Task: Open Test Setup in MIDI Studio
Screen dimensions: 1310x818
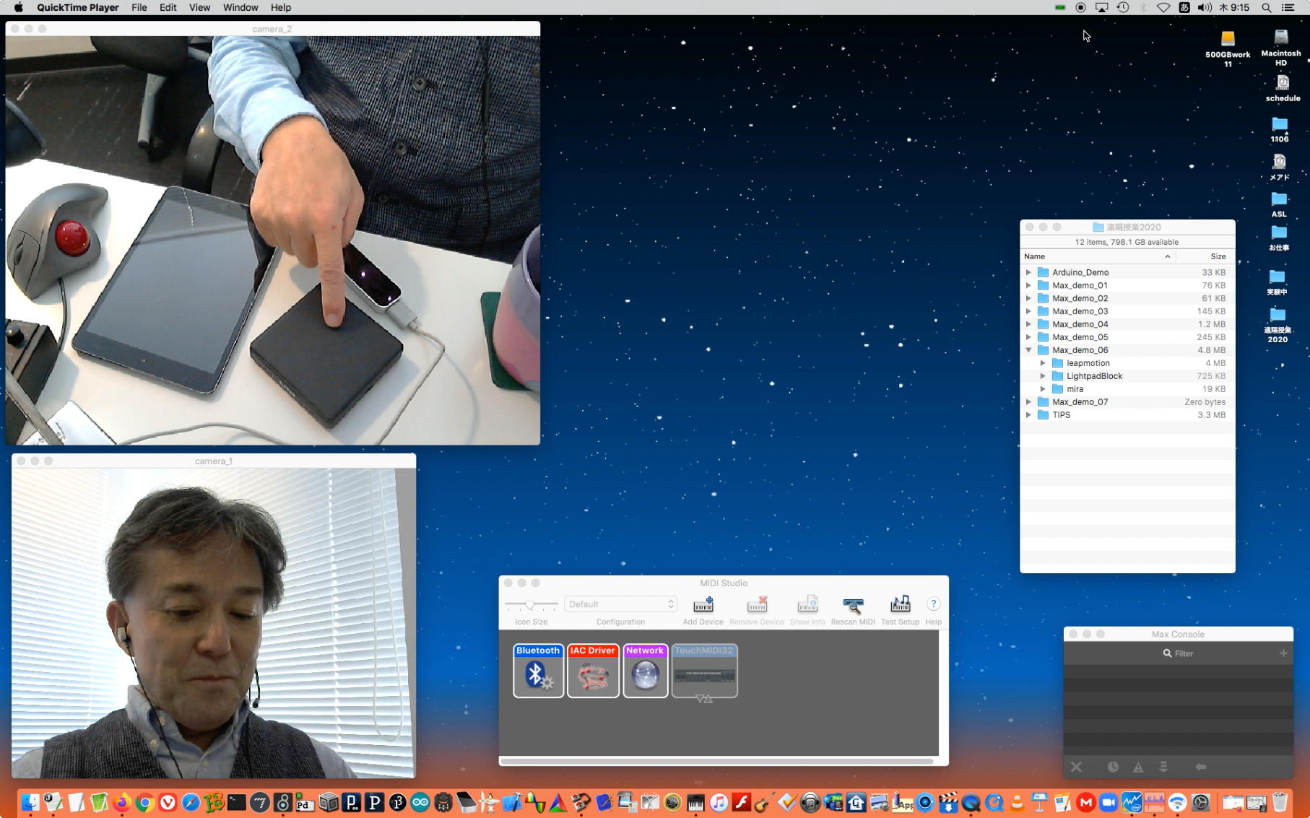Action: pos(900,610)
